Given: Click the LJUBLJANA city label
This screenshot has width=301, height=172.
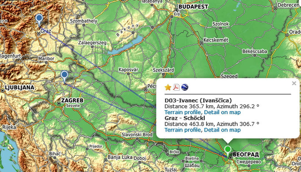Looking at the screenshot, I should [19, 88].
